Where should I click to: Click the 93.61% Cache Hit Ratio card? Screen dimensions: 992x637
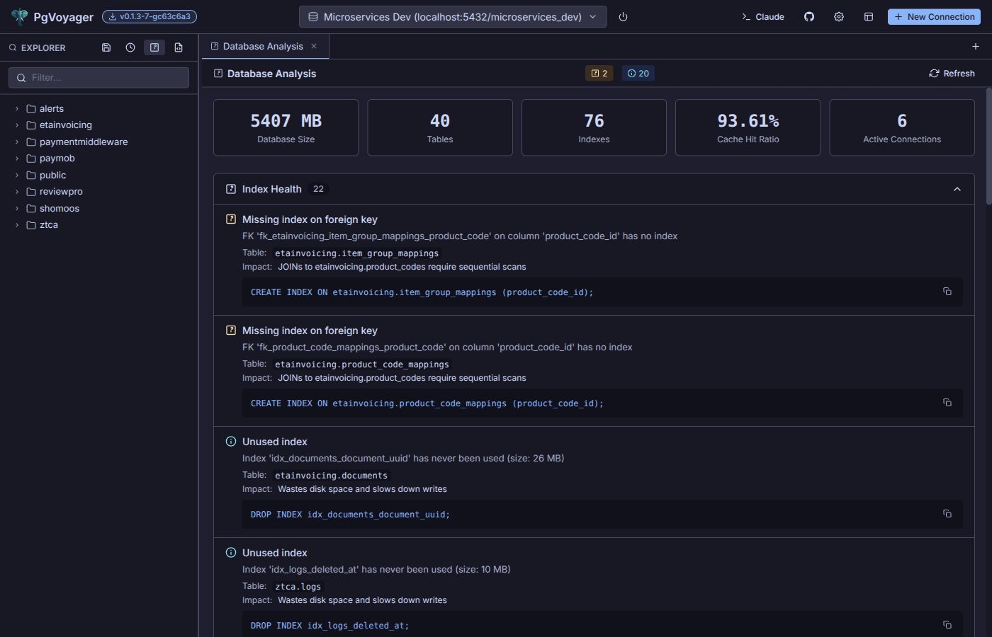pyautogui.click(x=748, y=127)
